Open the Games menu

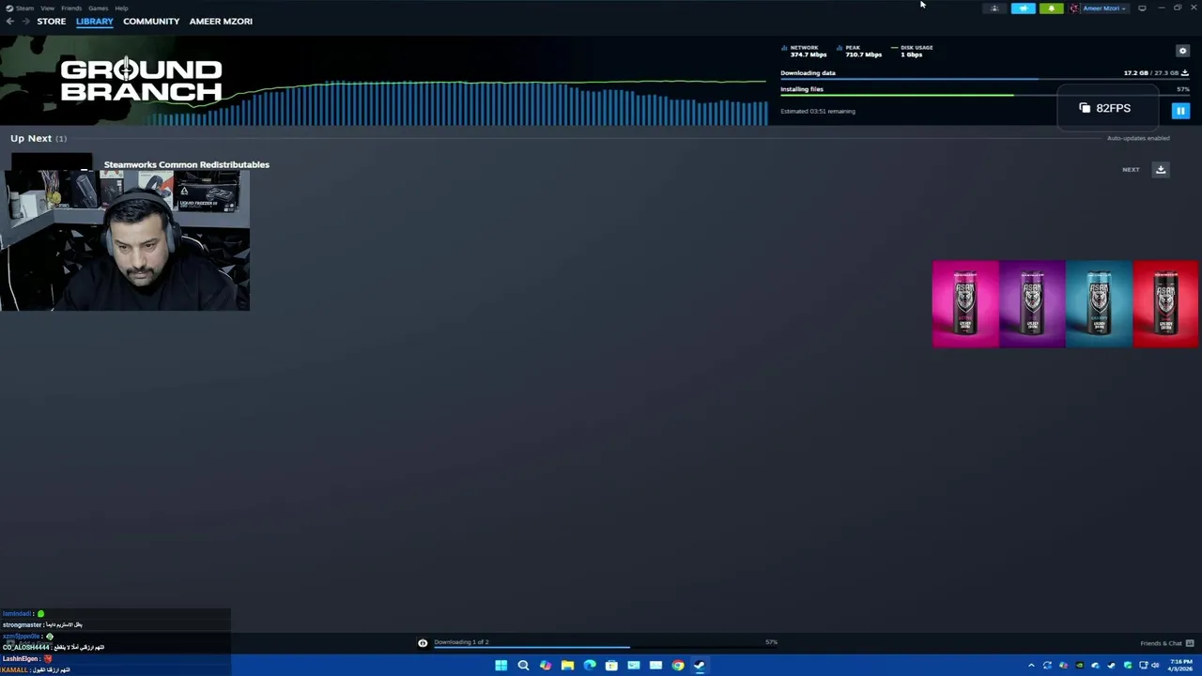point(98,8)
